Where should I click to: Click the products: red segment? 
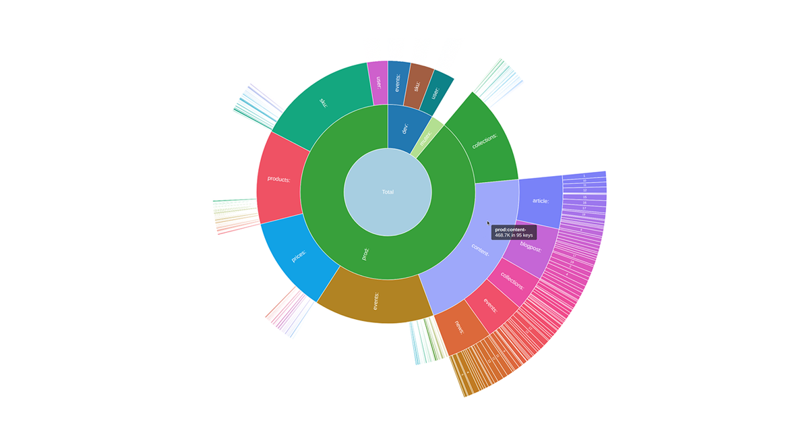(x=280, y=179)
